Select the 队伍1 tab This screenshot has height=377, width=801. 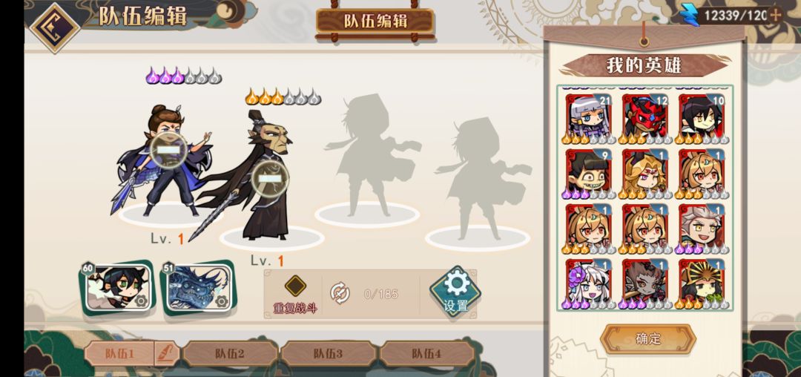point(119,353)
